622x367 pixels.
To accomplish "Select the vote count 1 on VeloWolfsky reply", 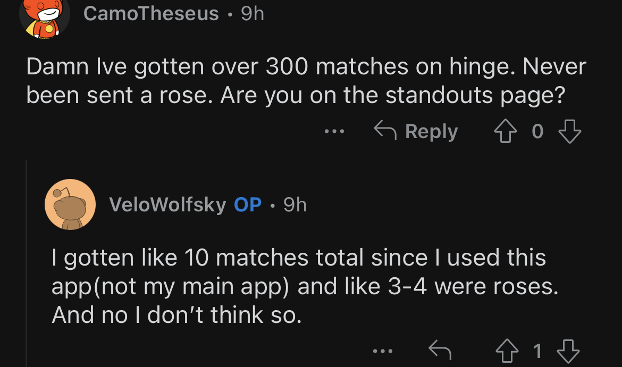I will [537, 351].
